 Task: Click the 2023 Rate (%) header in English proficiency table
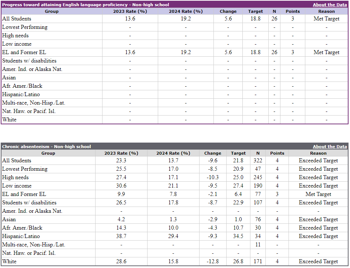click(130, 11)
